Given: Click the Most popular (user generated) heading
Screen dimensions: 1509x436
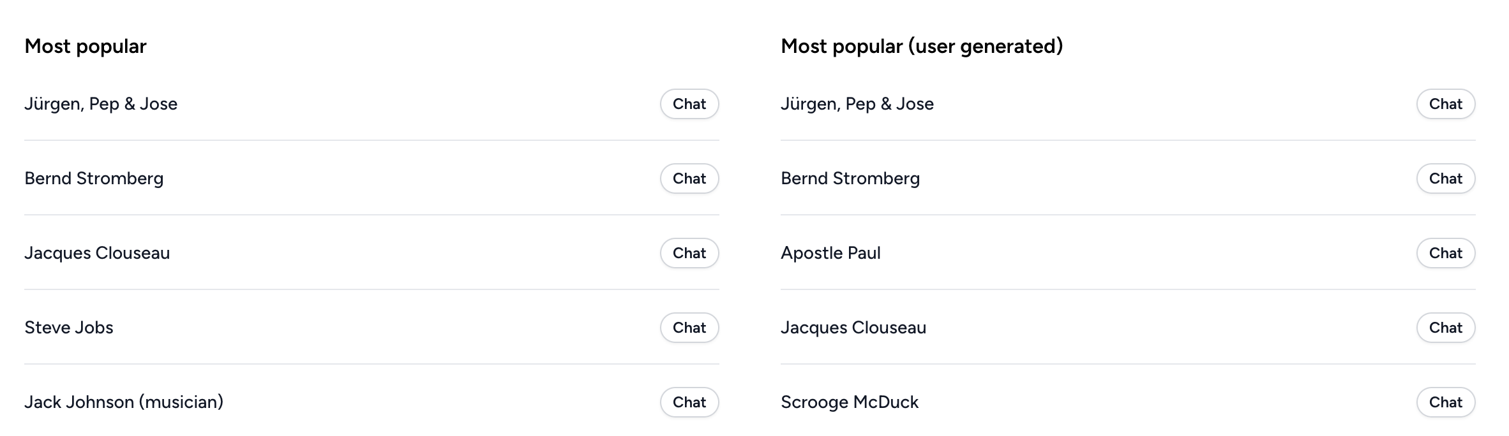Looking at the screenshot, I should (x=922, y=46).
